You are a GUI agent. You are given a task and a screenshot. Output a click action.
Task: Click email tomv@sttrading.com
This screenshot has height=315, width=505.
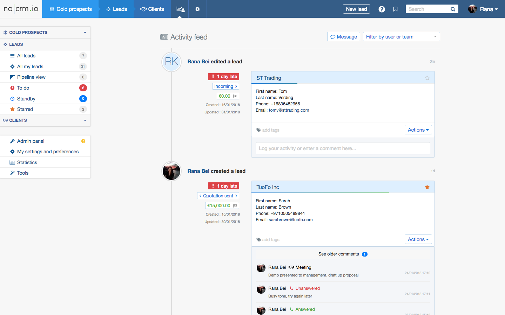point(289,110)
